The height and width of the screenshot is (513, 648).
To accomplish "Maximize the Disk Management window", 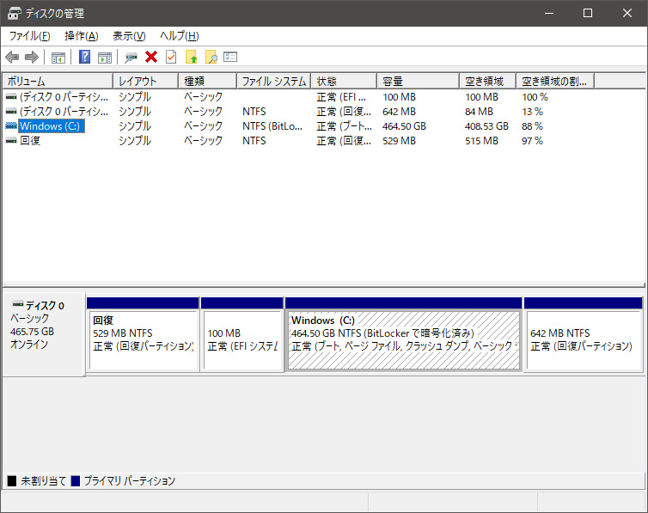I will click(588, 13).
